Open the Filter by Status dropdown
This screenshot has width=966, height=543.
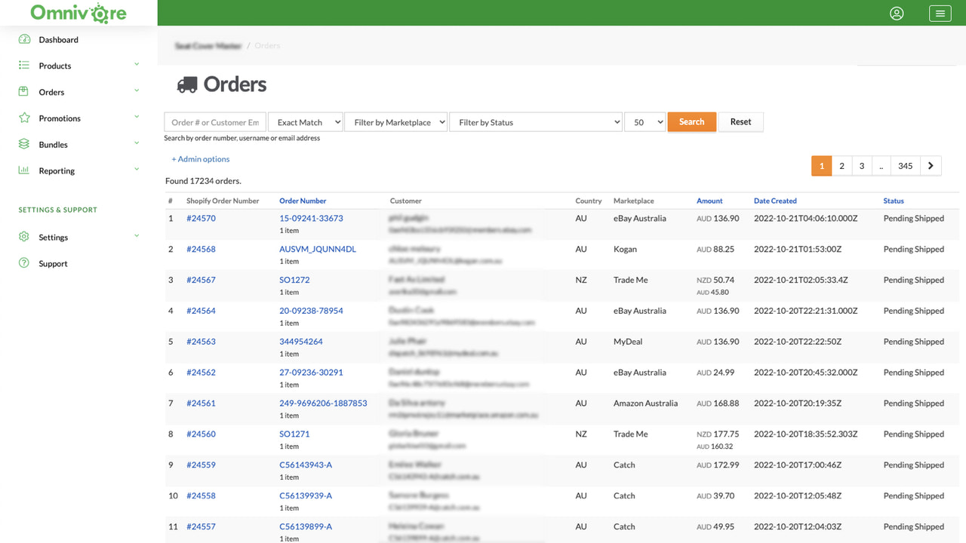536,121
